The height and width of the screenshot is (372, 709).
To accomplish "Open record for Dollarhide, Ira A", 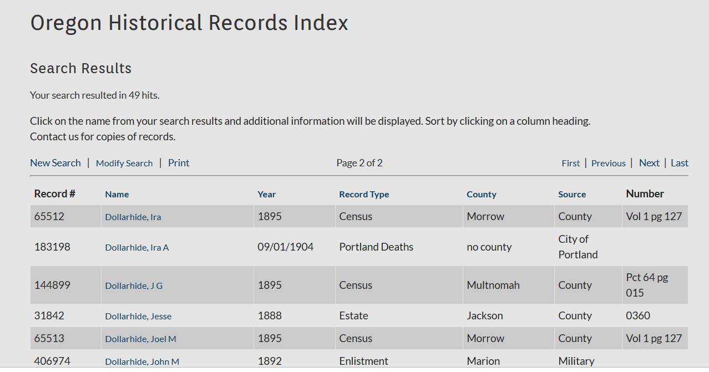I will 137,248.
